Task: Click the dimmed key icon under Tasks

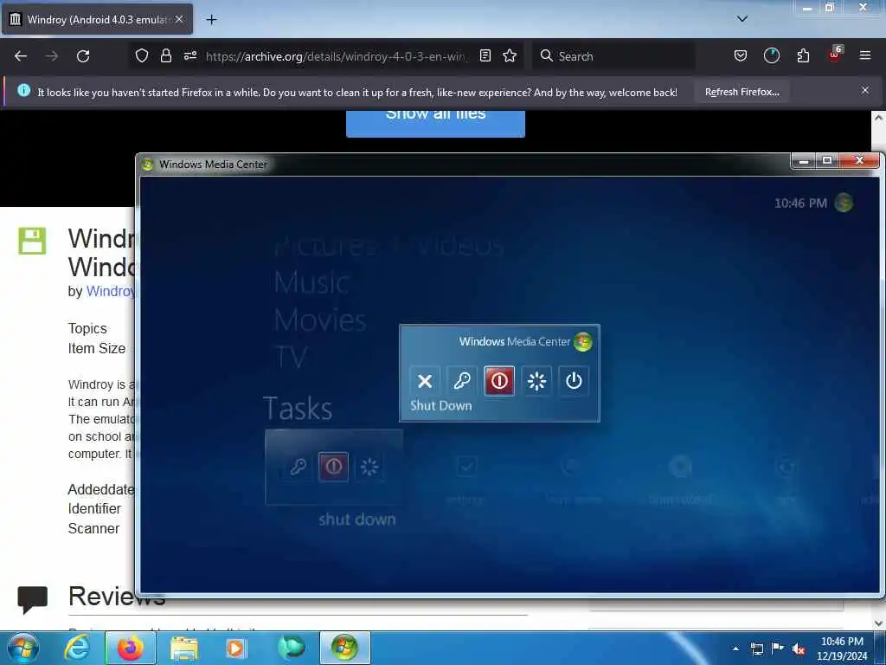Action: click(x=298, y=467)
